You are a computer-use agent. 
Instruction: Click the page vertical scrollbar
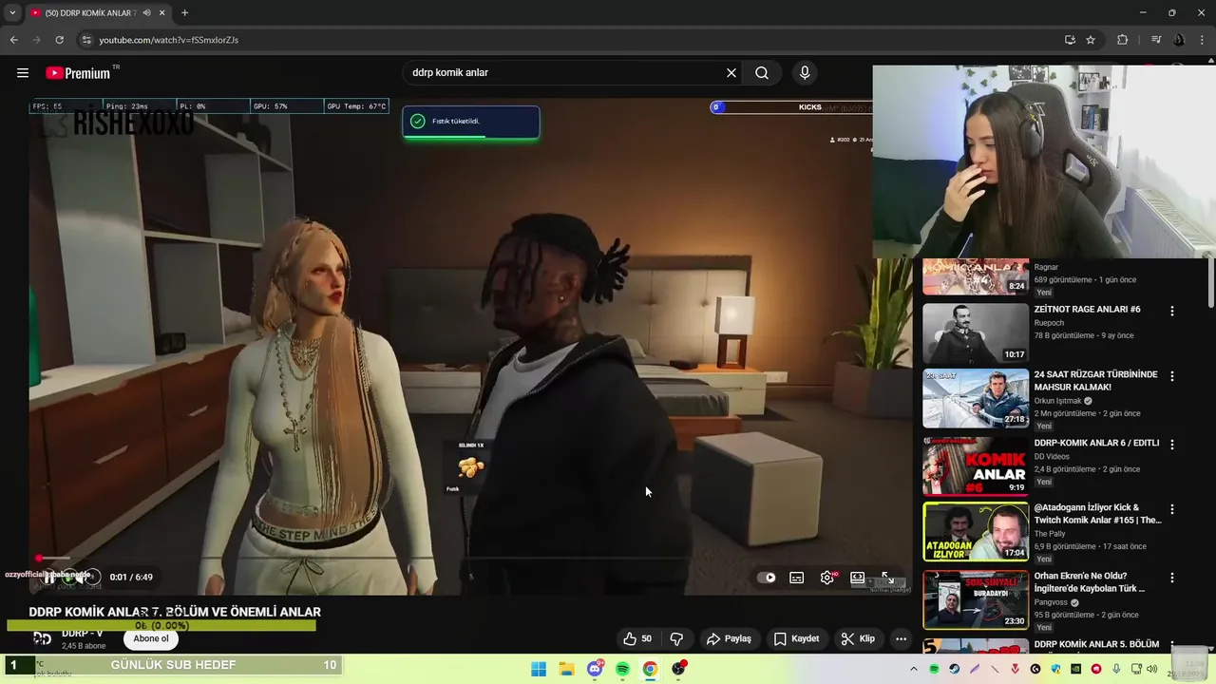click(1210, 283)
